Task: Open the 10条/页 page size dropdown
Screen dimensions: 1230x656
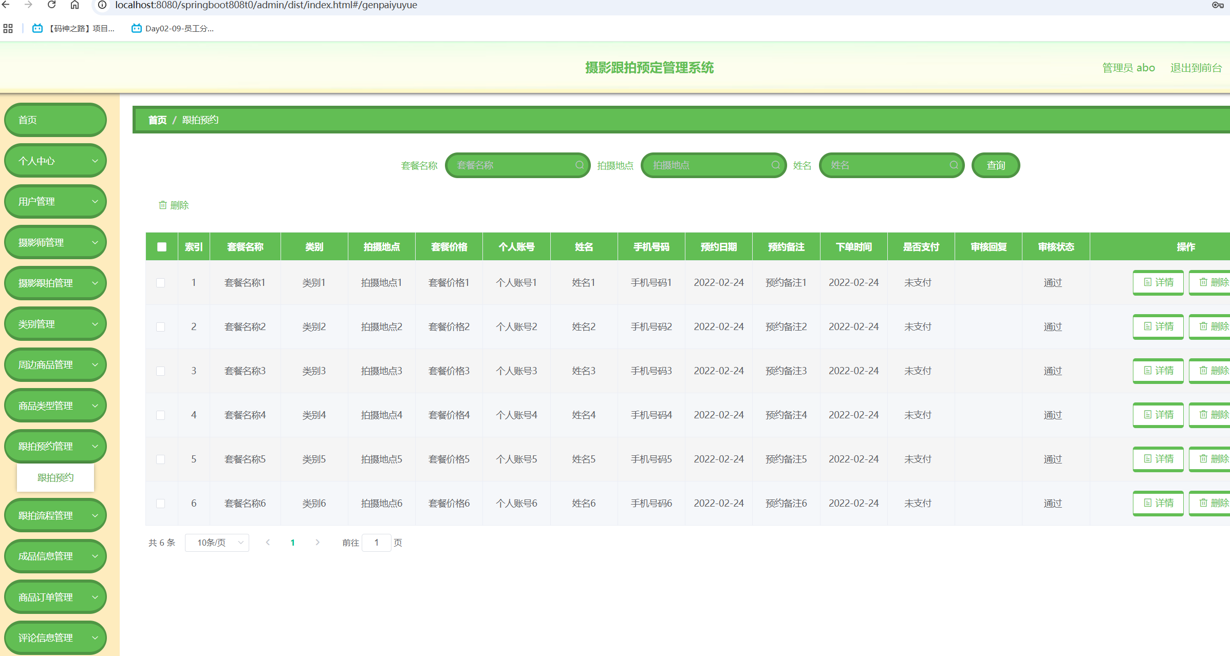Action: pyautogui.click(x=217, y=543)
